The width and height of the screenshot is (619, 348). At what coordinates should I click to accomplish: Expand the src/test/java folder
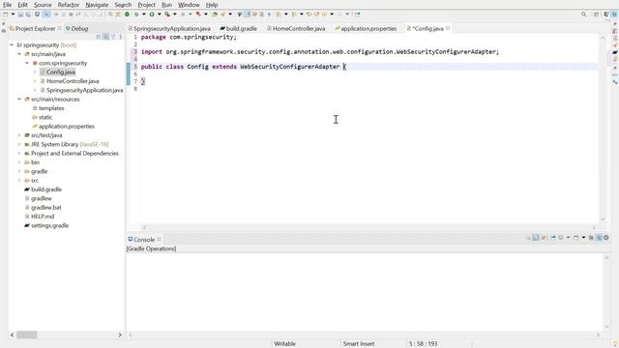point(19,135)
